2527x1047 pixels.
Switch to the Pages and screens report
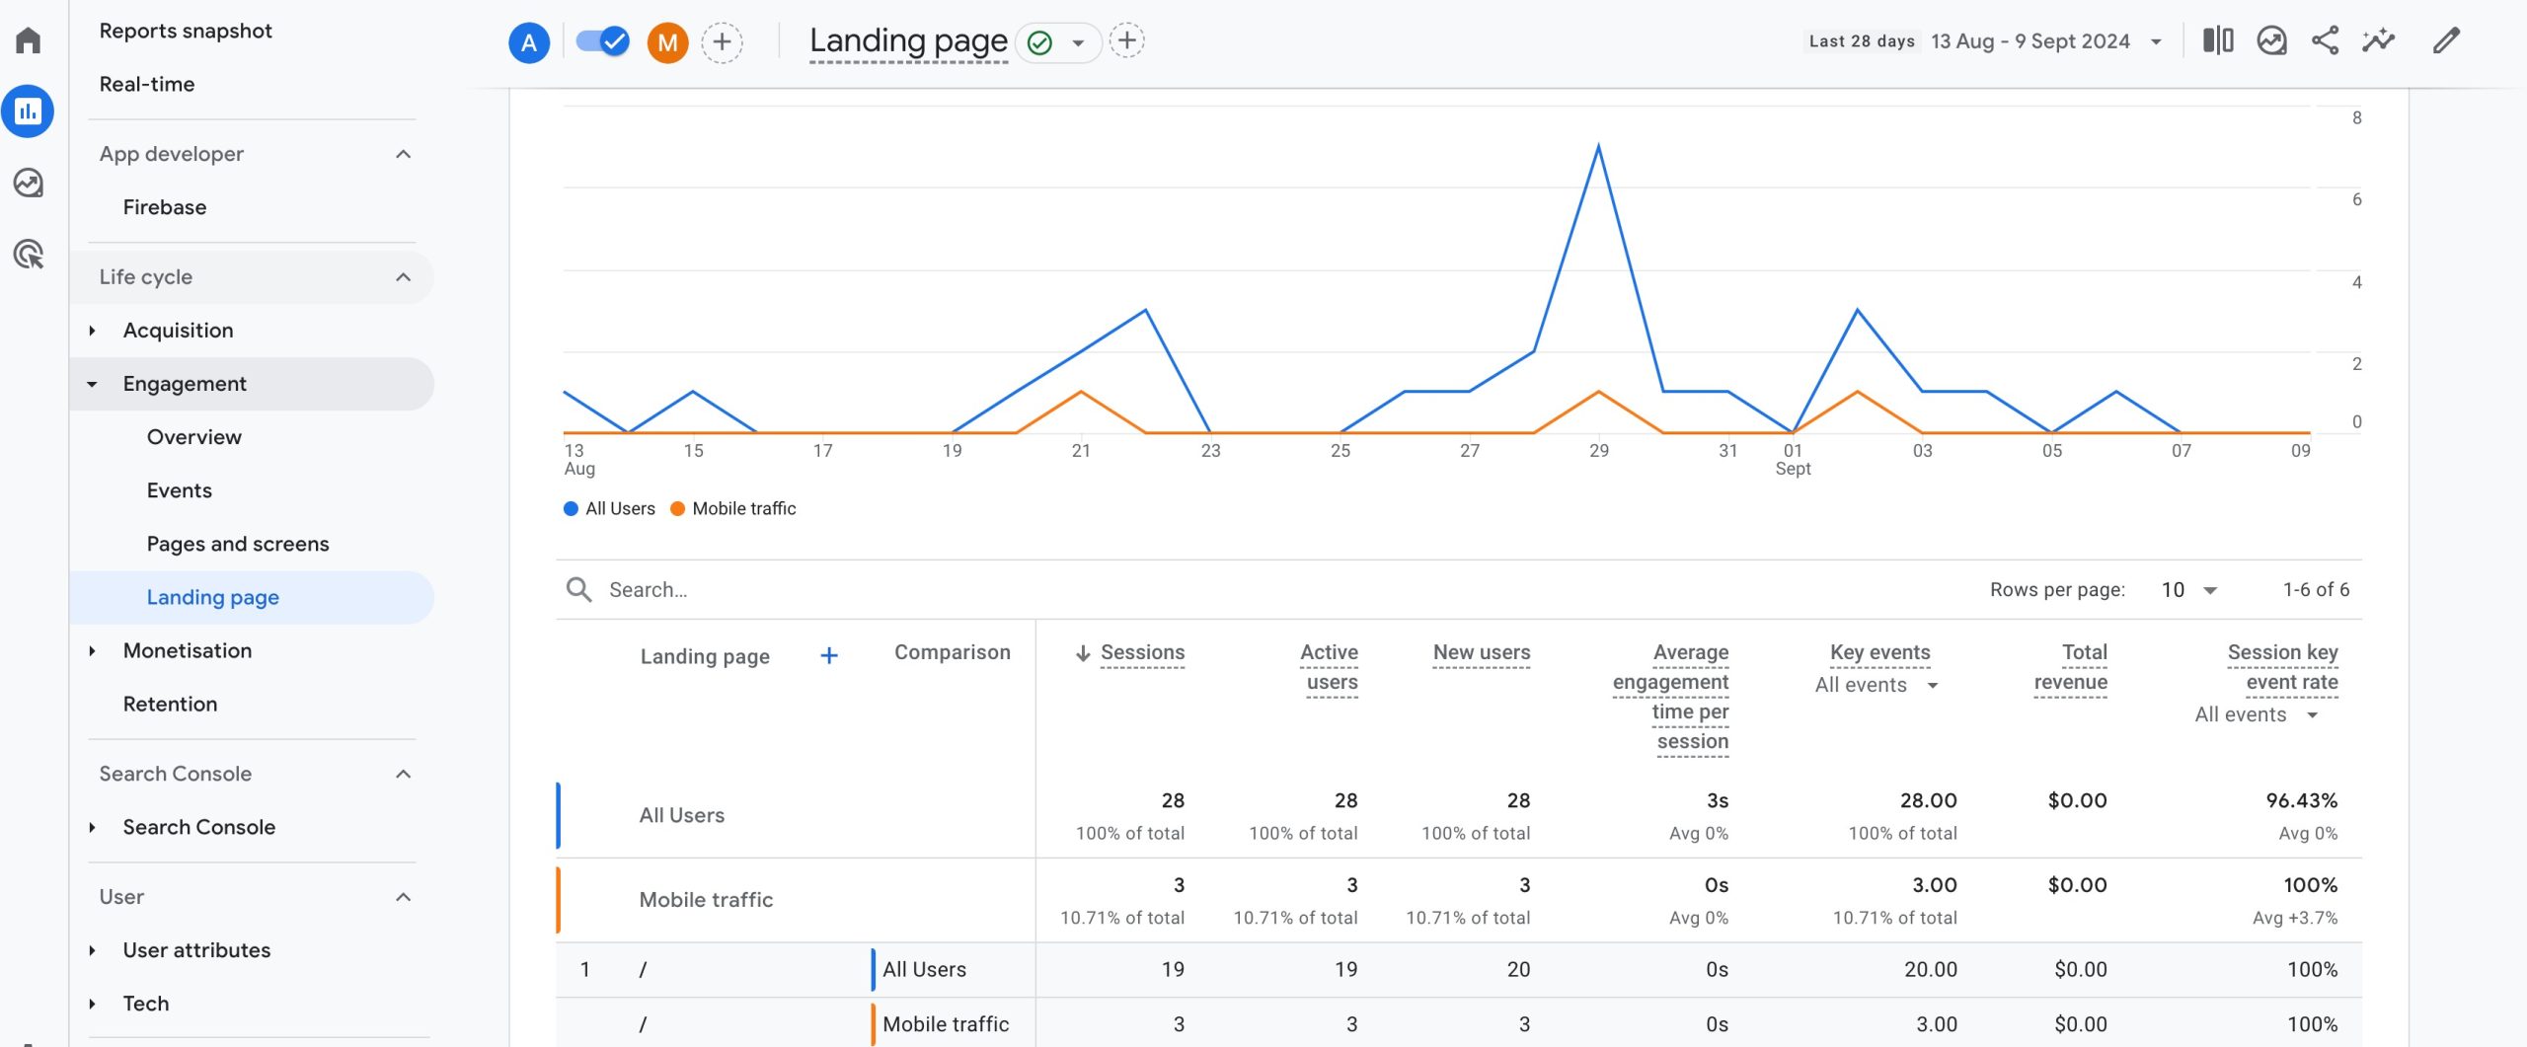[x=237, y=543]
